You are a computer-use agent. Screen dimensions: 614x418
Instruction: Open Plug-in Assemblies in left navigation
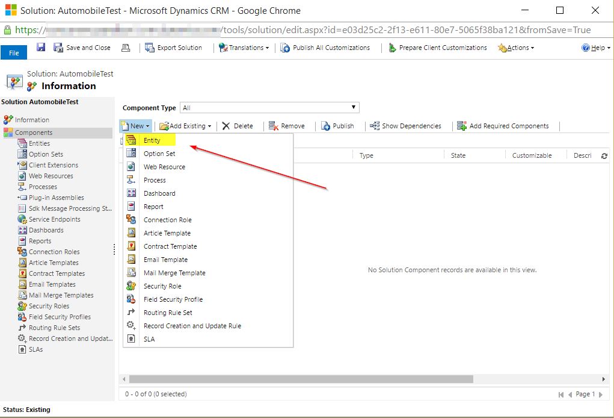pos(56,198)
